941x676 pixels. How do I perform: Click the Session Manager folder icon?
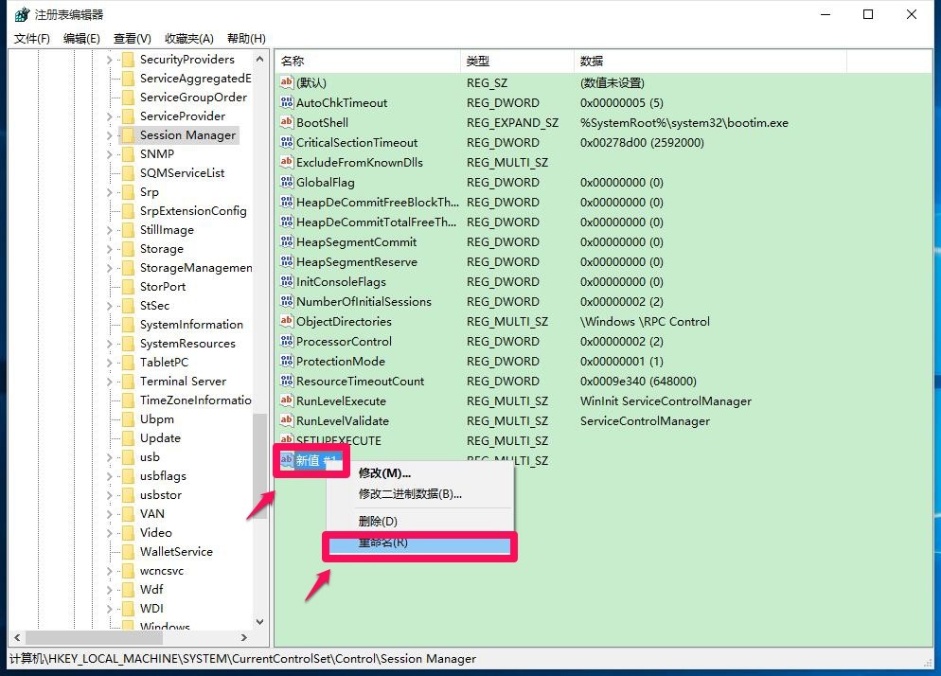pos(128,135)
